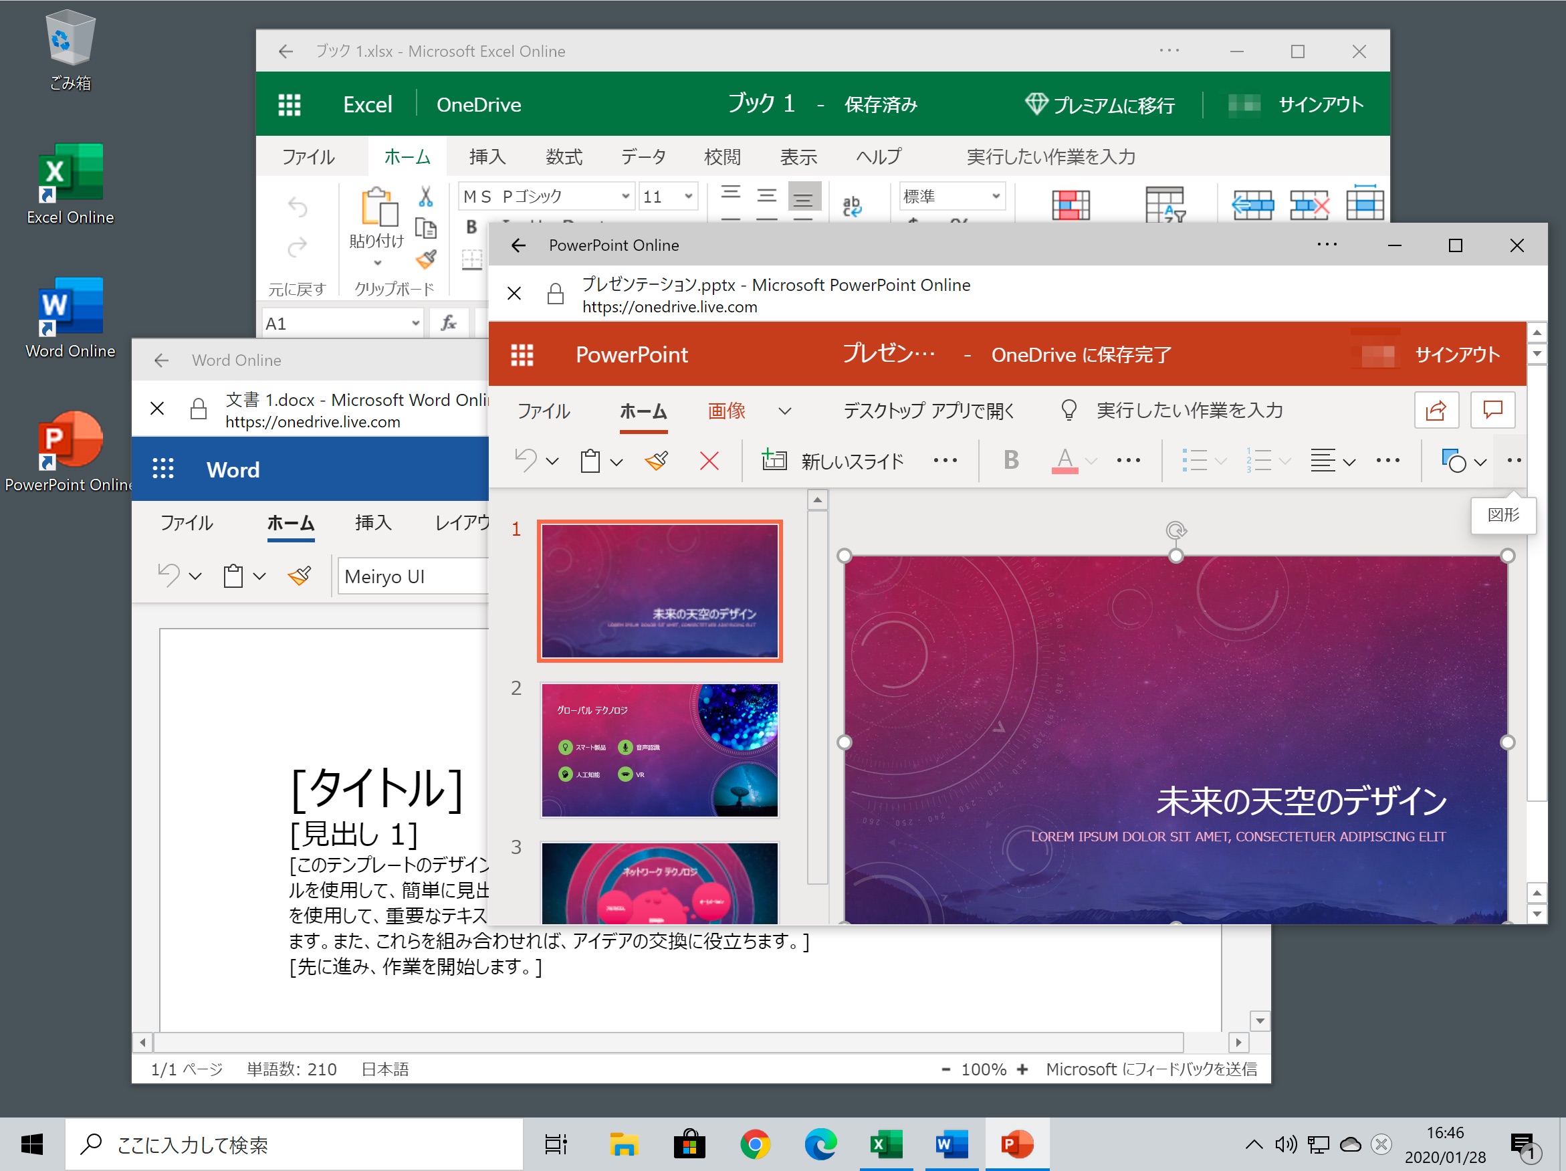Open Excel Online desktop shortcut
Viewport: 1566px width, 1171px height.
70,184
